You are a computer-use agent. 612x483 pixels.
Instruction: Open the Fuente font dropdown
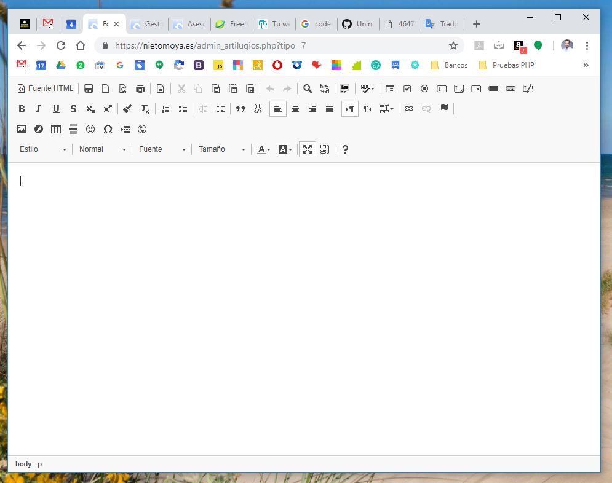162,149
